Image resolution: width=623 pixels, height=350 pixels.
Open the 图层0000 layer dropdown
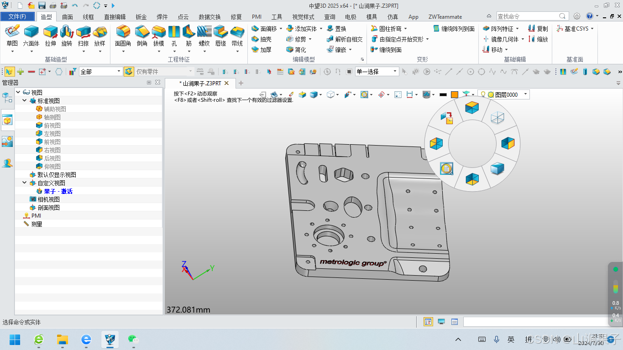[526, 94]
